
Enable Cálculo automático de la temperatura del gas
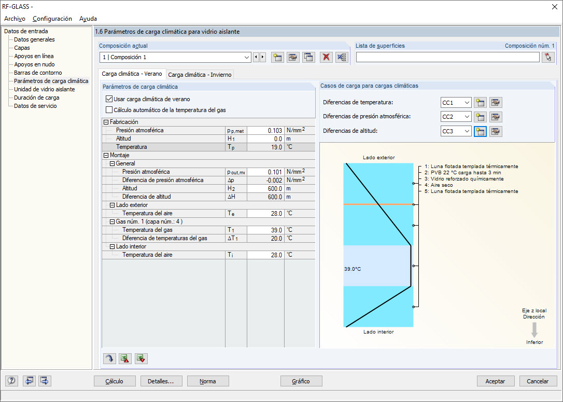click(109, 110)
